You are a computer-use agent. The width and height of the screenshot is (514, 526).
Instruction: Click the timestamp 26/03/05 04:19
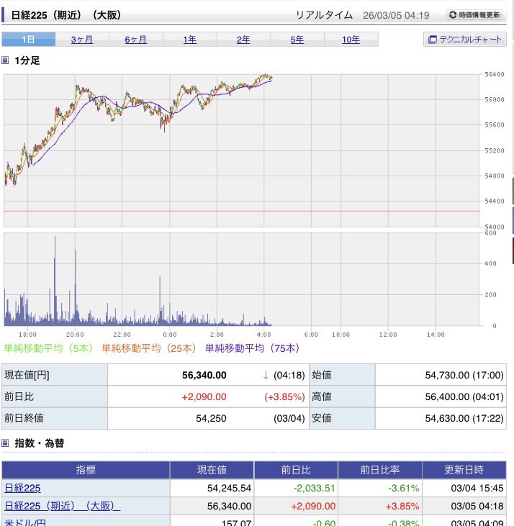click(396, 15)
